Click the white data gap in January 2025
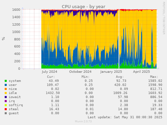Screen dimensions: 167x125 [119, 39]
